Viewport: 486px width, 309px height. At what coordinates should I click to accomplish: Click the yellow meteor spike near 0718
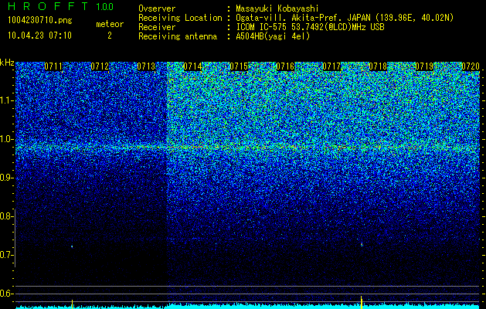[x=362, y=302]
